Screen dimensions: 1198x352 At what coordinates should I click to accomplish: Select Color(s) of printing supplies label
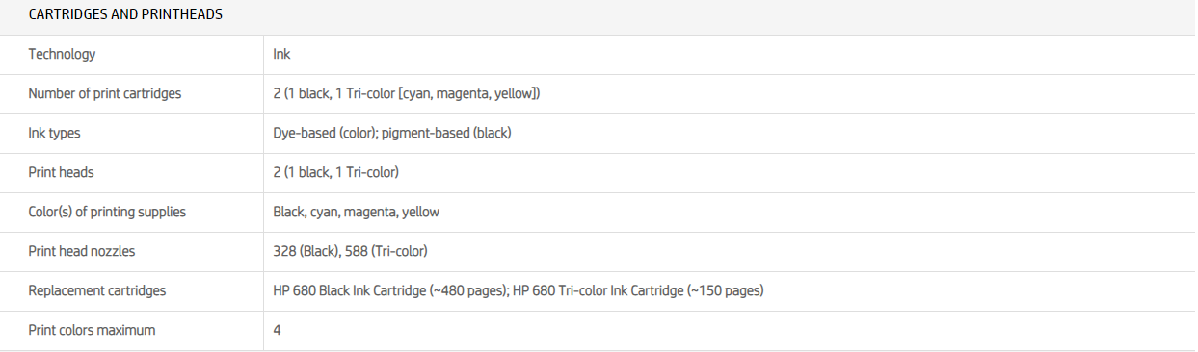[x=107, y=212]
